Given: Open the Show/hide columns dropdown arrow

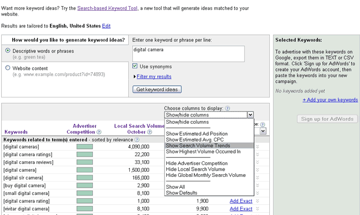Looking at the screenshot, I should pyautogui.click(x=250, y=115).
